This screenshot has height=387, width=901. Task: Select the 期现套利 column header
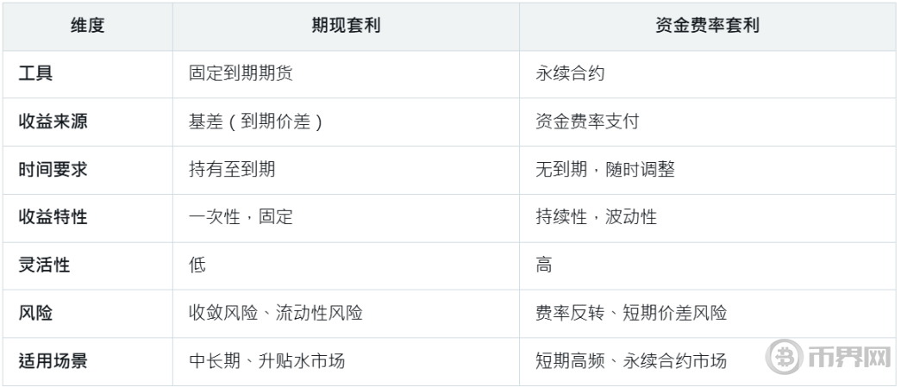[x=346, y=27]
